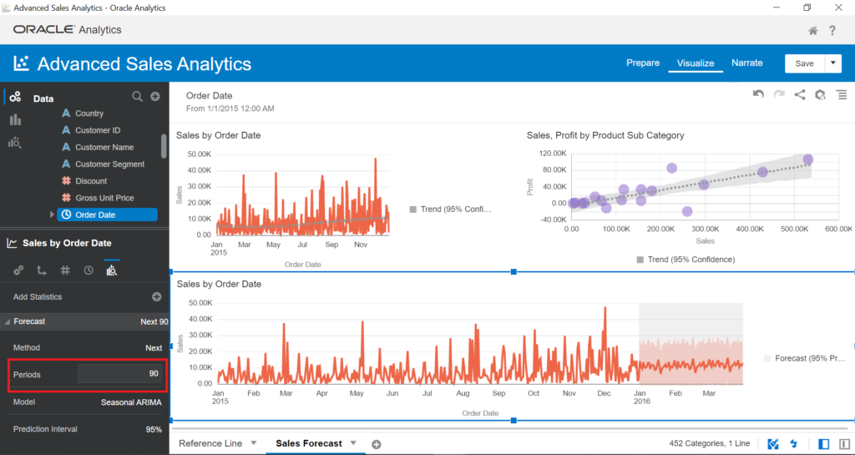Open the Sales Forecast canvas tab
Image resolution: width=855 pixels, height=455 pixels.
[x=309, y=443]
